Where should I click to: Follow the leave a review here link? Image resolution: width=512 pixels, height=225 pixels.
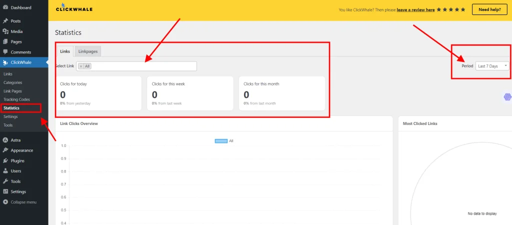click(x=415, y=9)
